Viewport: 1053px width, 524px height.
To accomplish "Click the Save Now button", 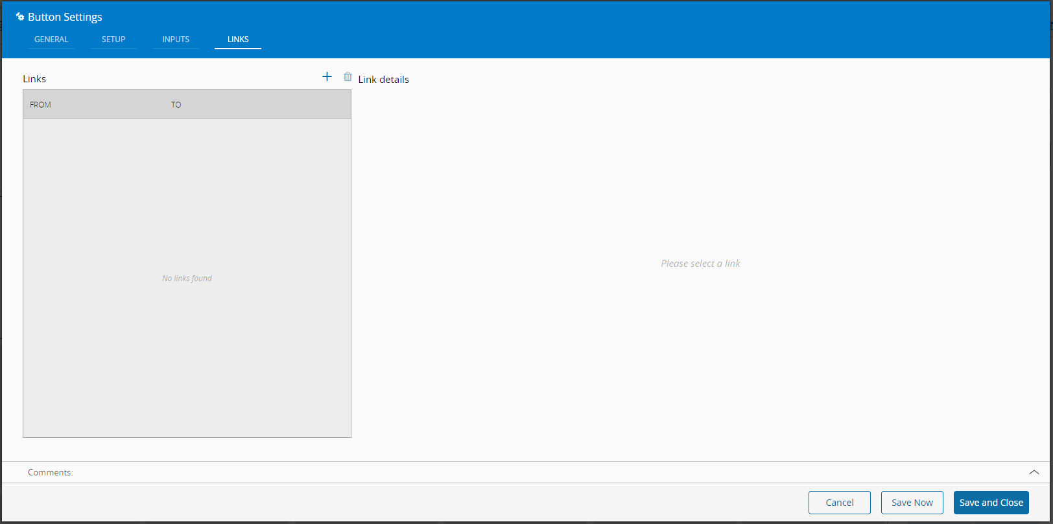I will tap(912, 503).
